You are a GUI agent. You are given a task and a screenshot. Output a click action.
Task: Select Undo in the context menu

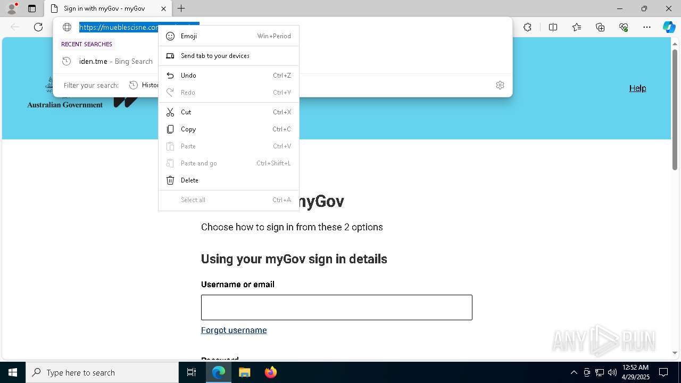pos(229,76)
